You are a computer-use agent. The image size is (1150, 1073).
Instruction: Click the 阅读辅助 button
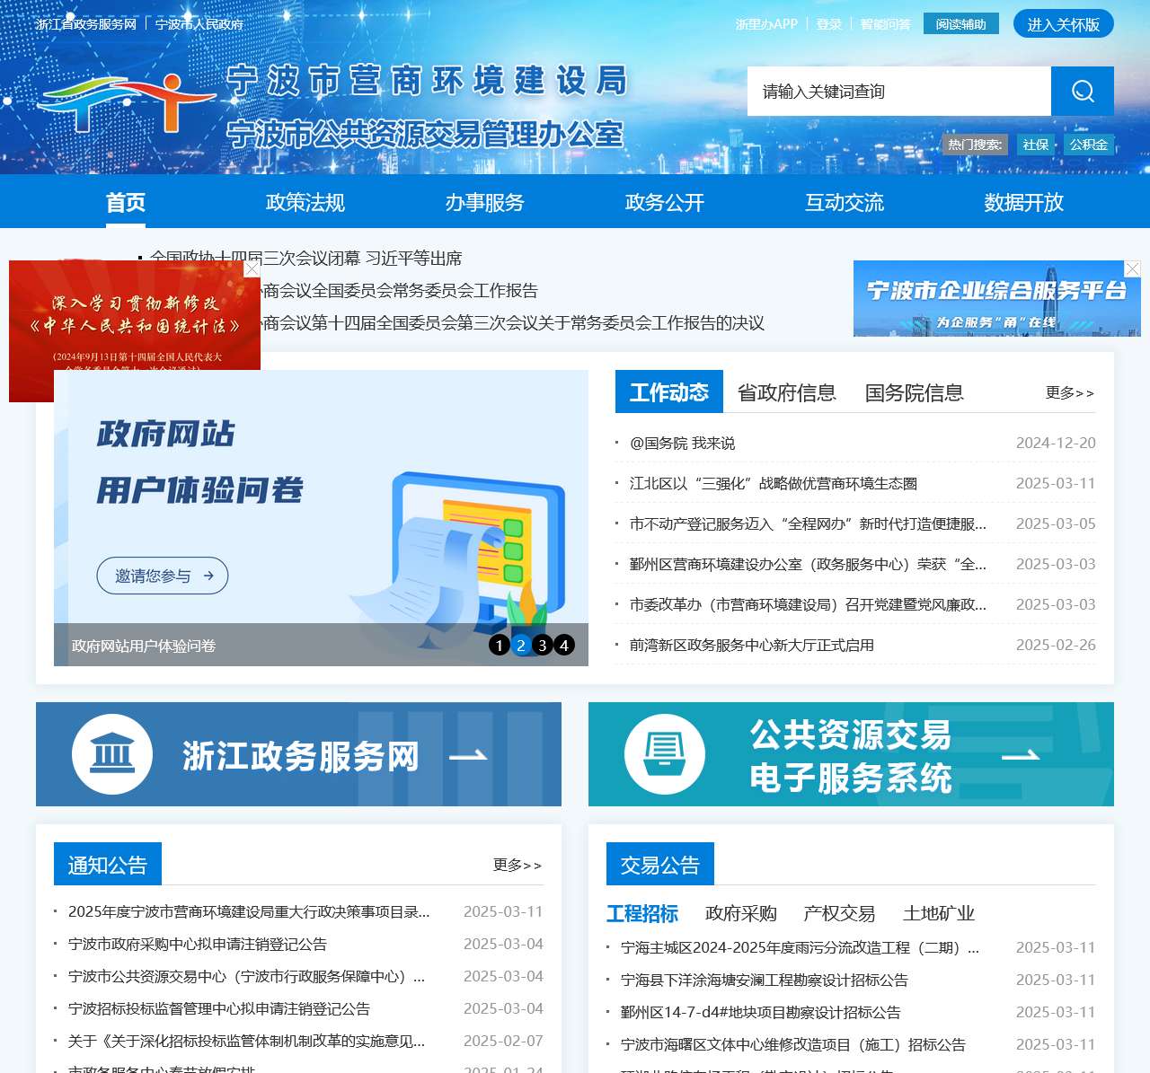(x=961, y=24)
